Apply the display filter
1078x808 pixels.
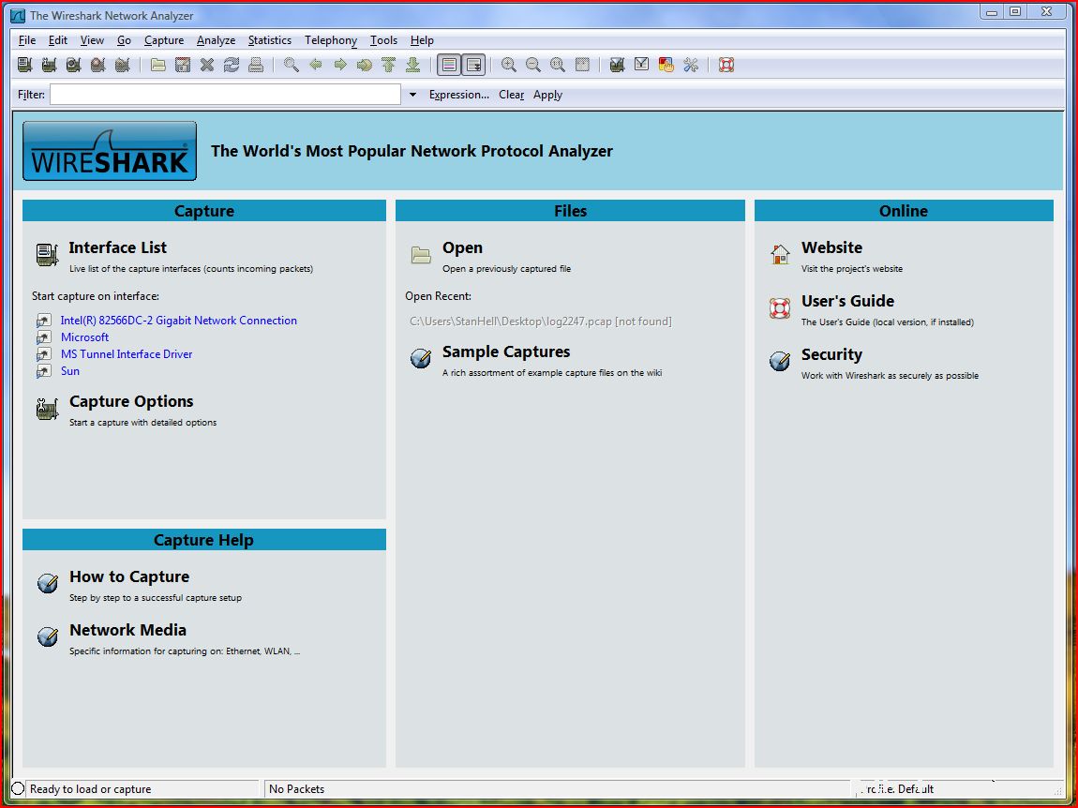coord(548,95)
